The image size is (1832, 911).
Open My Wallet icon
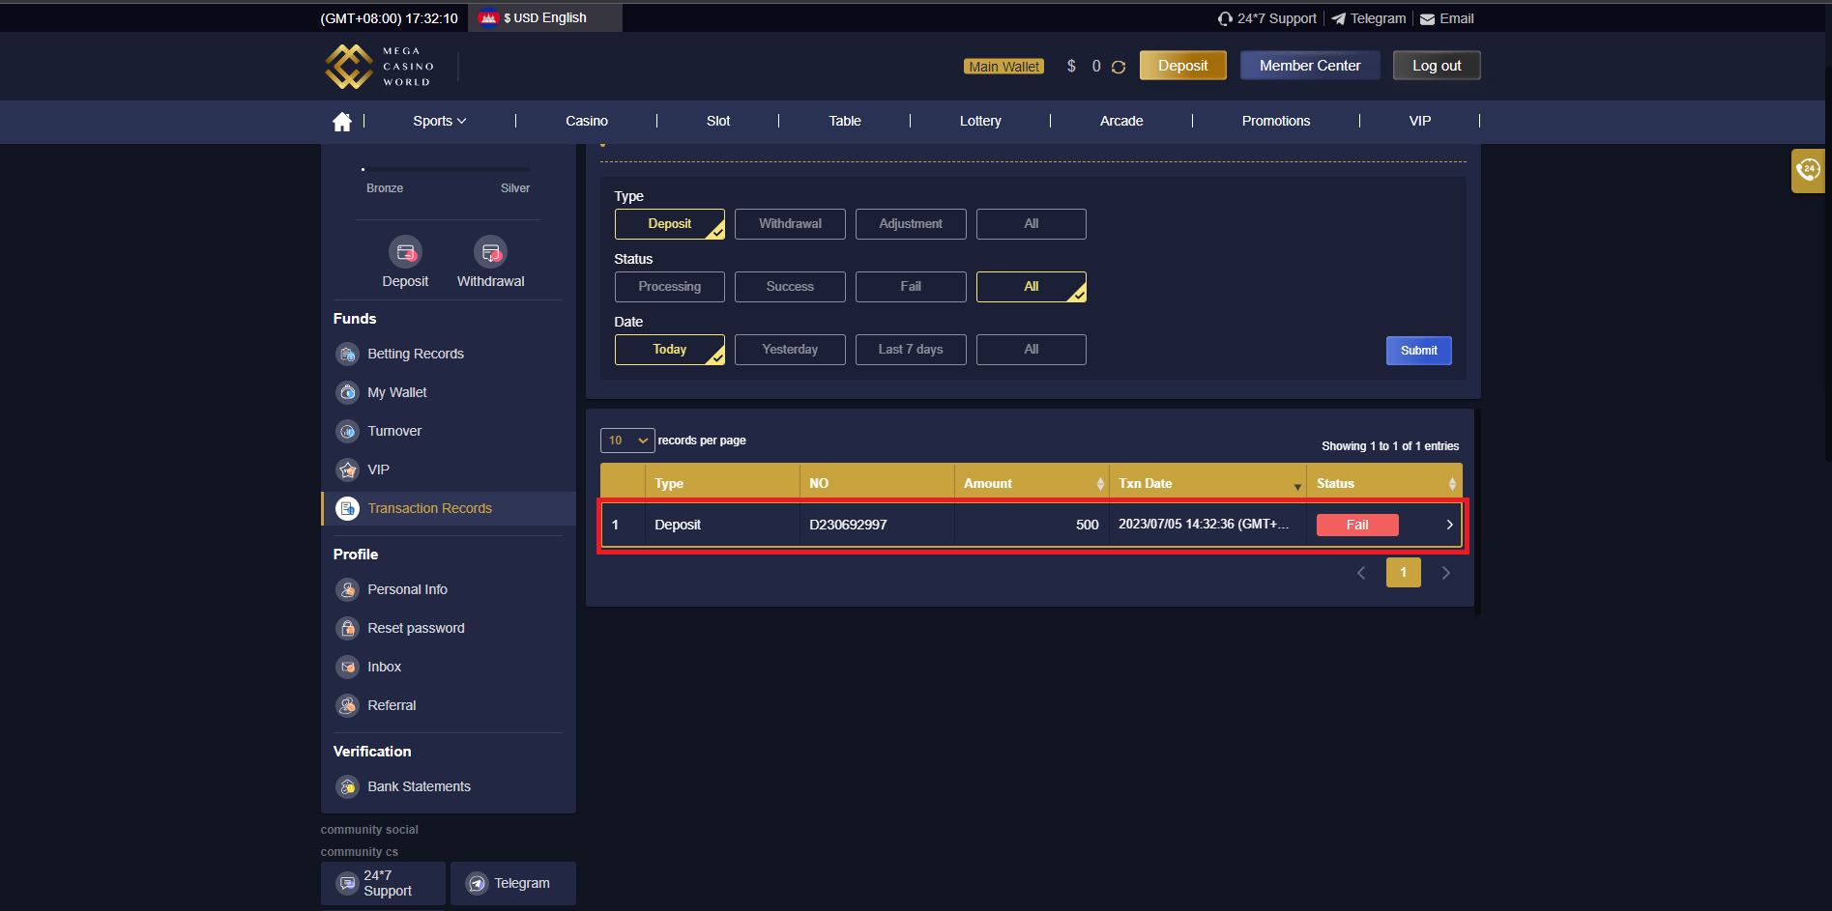(x=347, y=392)
